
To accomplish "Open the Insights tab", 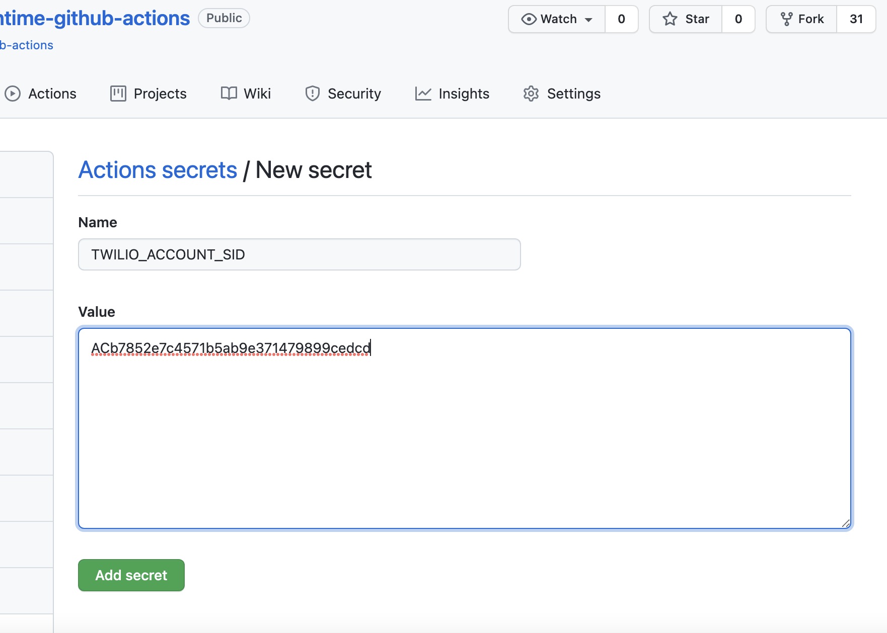I will 463,94.
